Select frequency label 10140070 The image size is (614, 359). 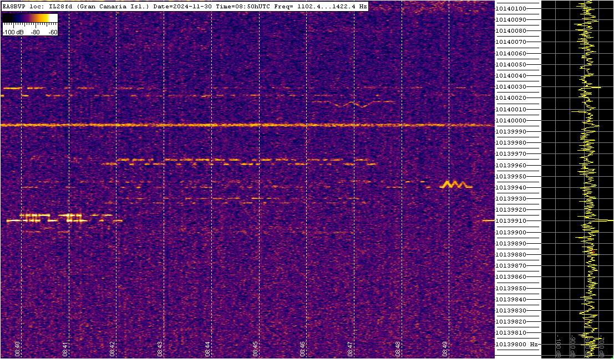(511, 42)
